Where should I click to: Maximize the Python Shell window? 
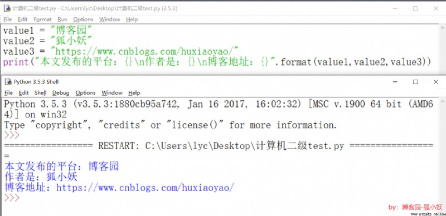pyautogui.click(x=415, y=82)
